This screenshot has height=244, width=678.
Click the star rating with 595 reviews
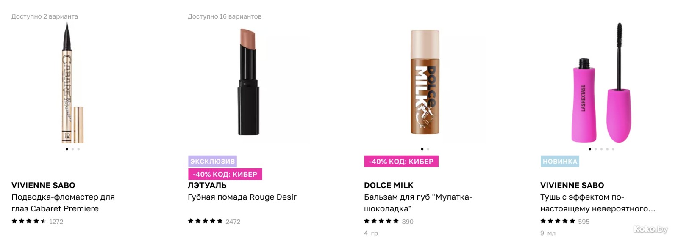click(x=565, y=221)
